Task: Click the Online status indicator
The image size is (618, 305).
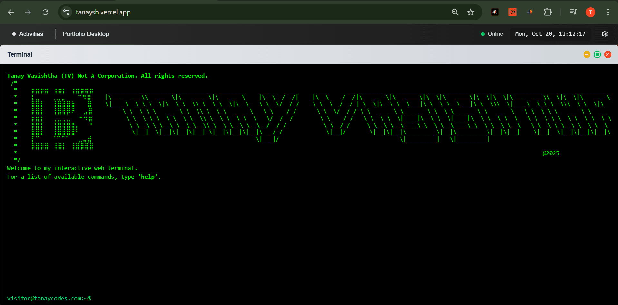Action: 492,34
